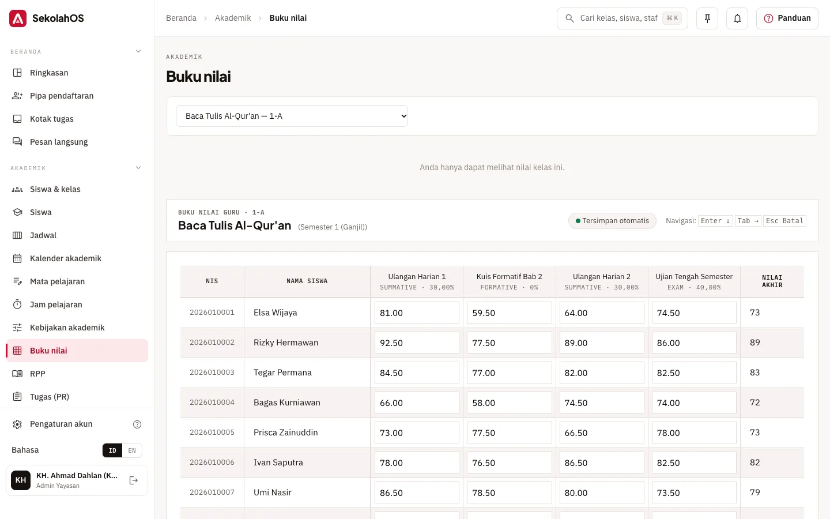
Task: Click the Pesan langsung chat icon
Action: tap(17, 142)
